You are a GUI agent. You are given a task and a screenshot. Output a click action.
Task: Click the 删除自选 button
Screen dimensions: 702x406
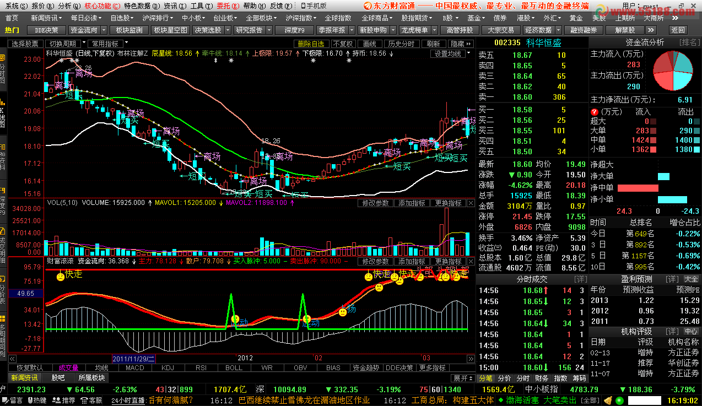click(311, 44)
